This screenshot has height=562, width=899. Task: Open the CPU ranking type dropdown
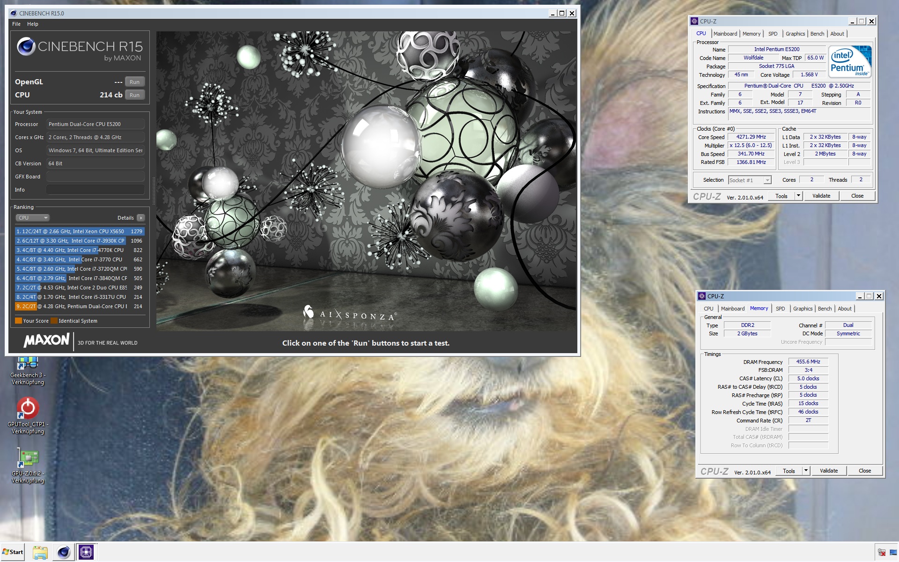33,218
